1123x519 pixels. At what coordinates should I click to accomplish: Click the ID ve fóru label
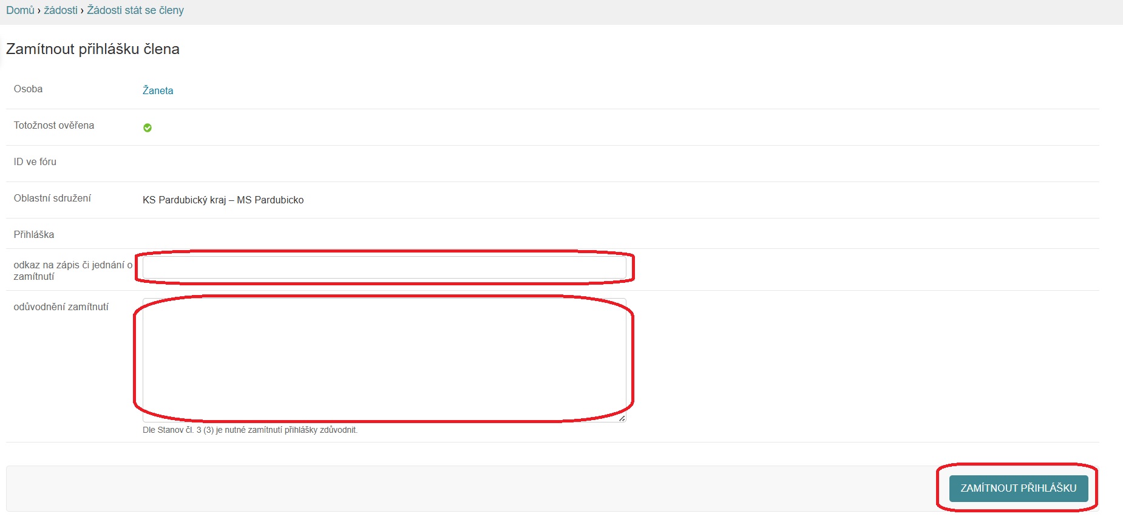pyautogui.click(x=35, y=162)
